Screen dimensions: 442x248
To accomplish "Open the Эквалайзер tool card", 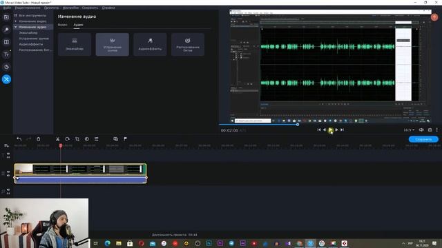I will [75, 44].
